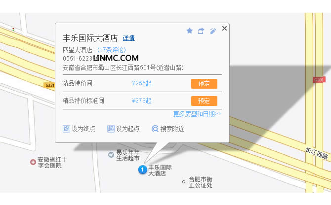Choose 设为起点 option
The width and height of the screenshot is (331, 205).
tap(128, 129)
